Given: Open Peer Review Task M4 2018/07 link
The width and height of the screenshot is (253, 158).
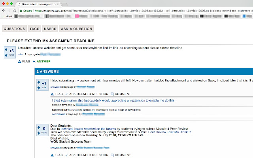Looking at the screenshot, I should [x=170, y=132].
